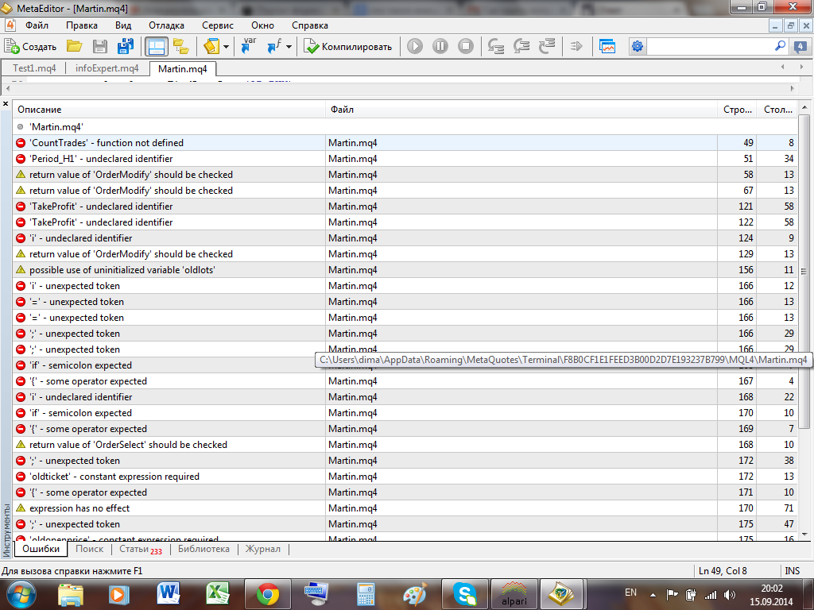Click the Step Out debug icon
814x610 pixels.
tap(547, 47)
